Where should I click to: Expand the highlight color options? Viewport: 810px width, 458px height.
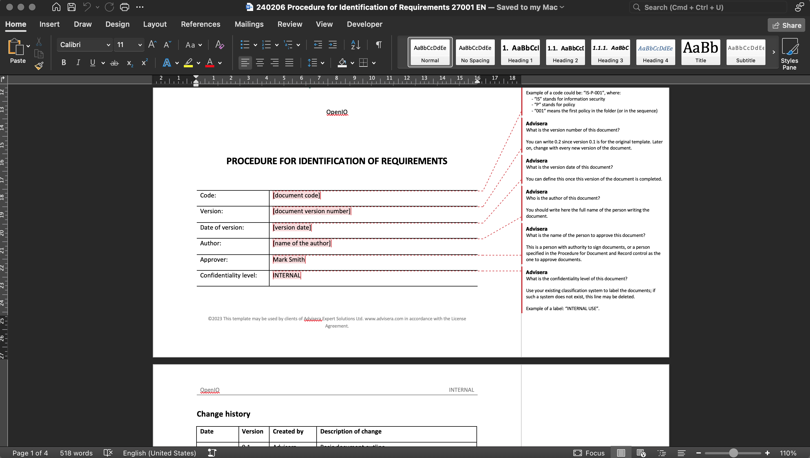click(x=198, y=63)
